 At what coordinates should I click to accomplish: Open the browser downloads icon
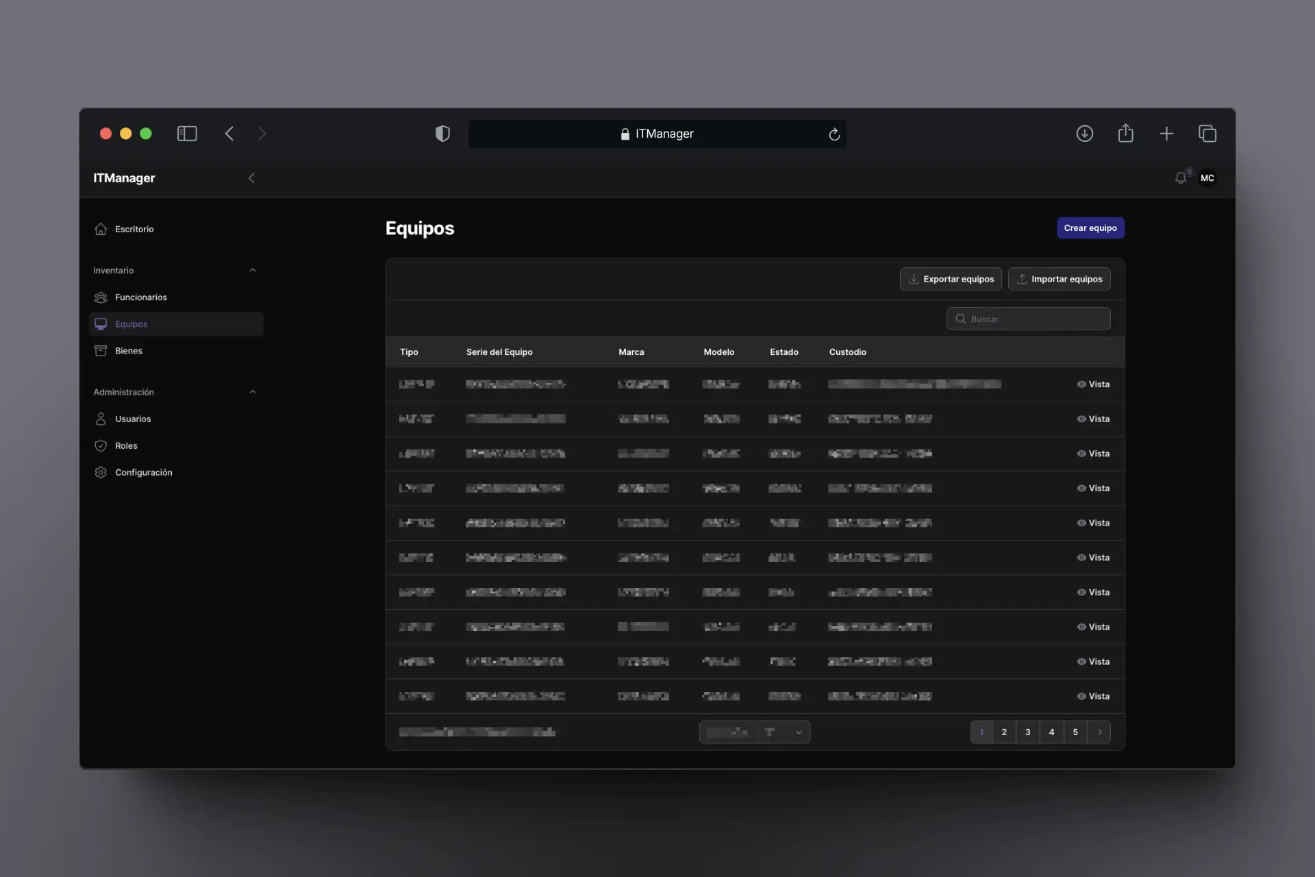[x=1084, y=134]
